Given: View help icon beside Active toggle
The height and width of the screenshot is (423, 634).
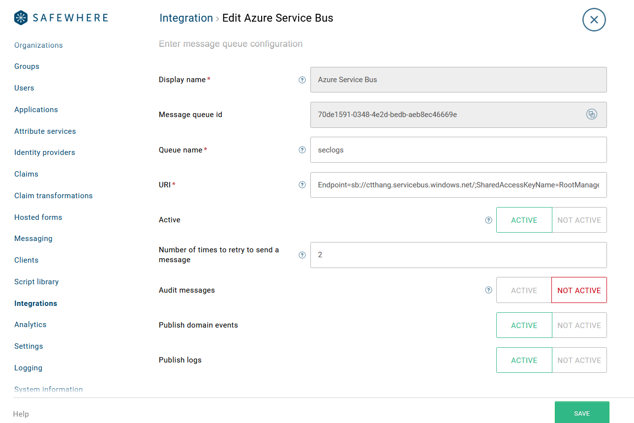Looking at the screenshot, I should click(488, 220).
